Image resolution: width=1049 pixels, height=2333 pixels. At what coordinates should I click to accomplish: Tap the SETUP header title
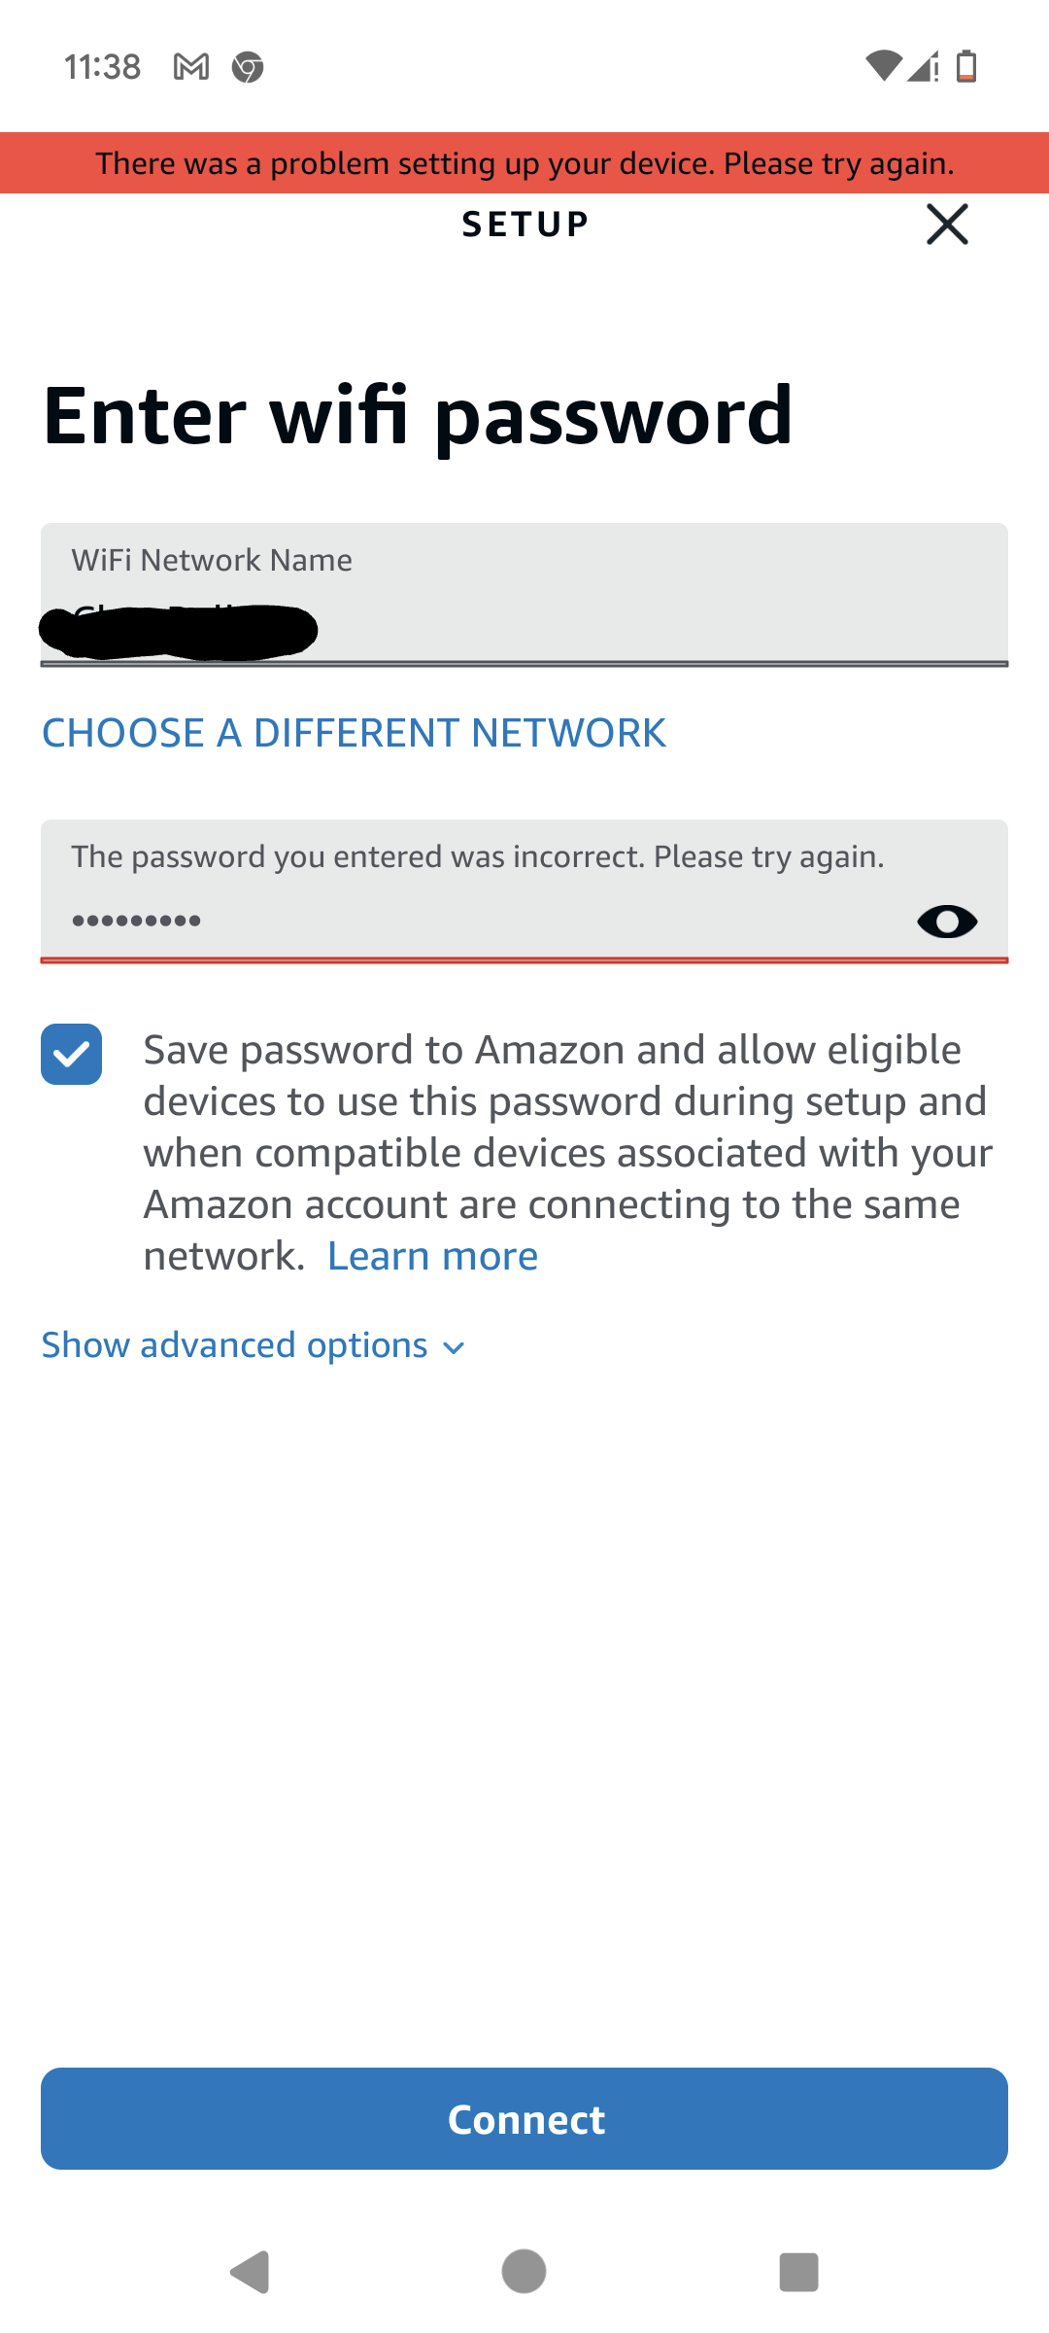(524, 225)
